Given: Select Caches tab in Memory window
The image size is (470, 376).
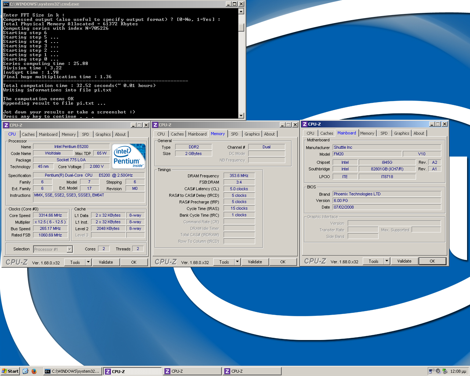Looking at the screenshot, I should [x=177, y=134].
